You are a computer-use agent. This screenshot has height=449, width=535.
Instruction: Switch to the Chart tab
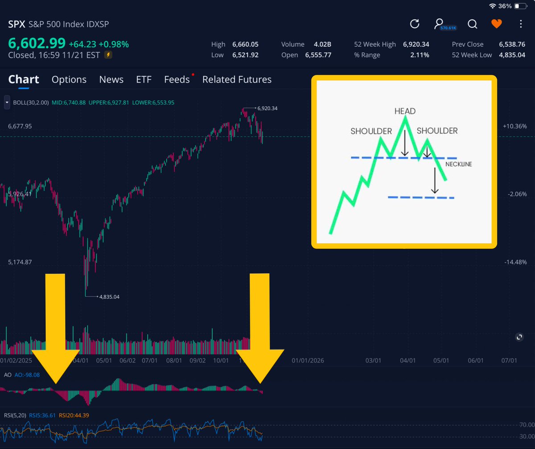click(24, 79)
